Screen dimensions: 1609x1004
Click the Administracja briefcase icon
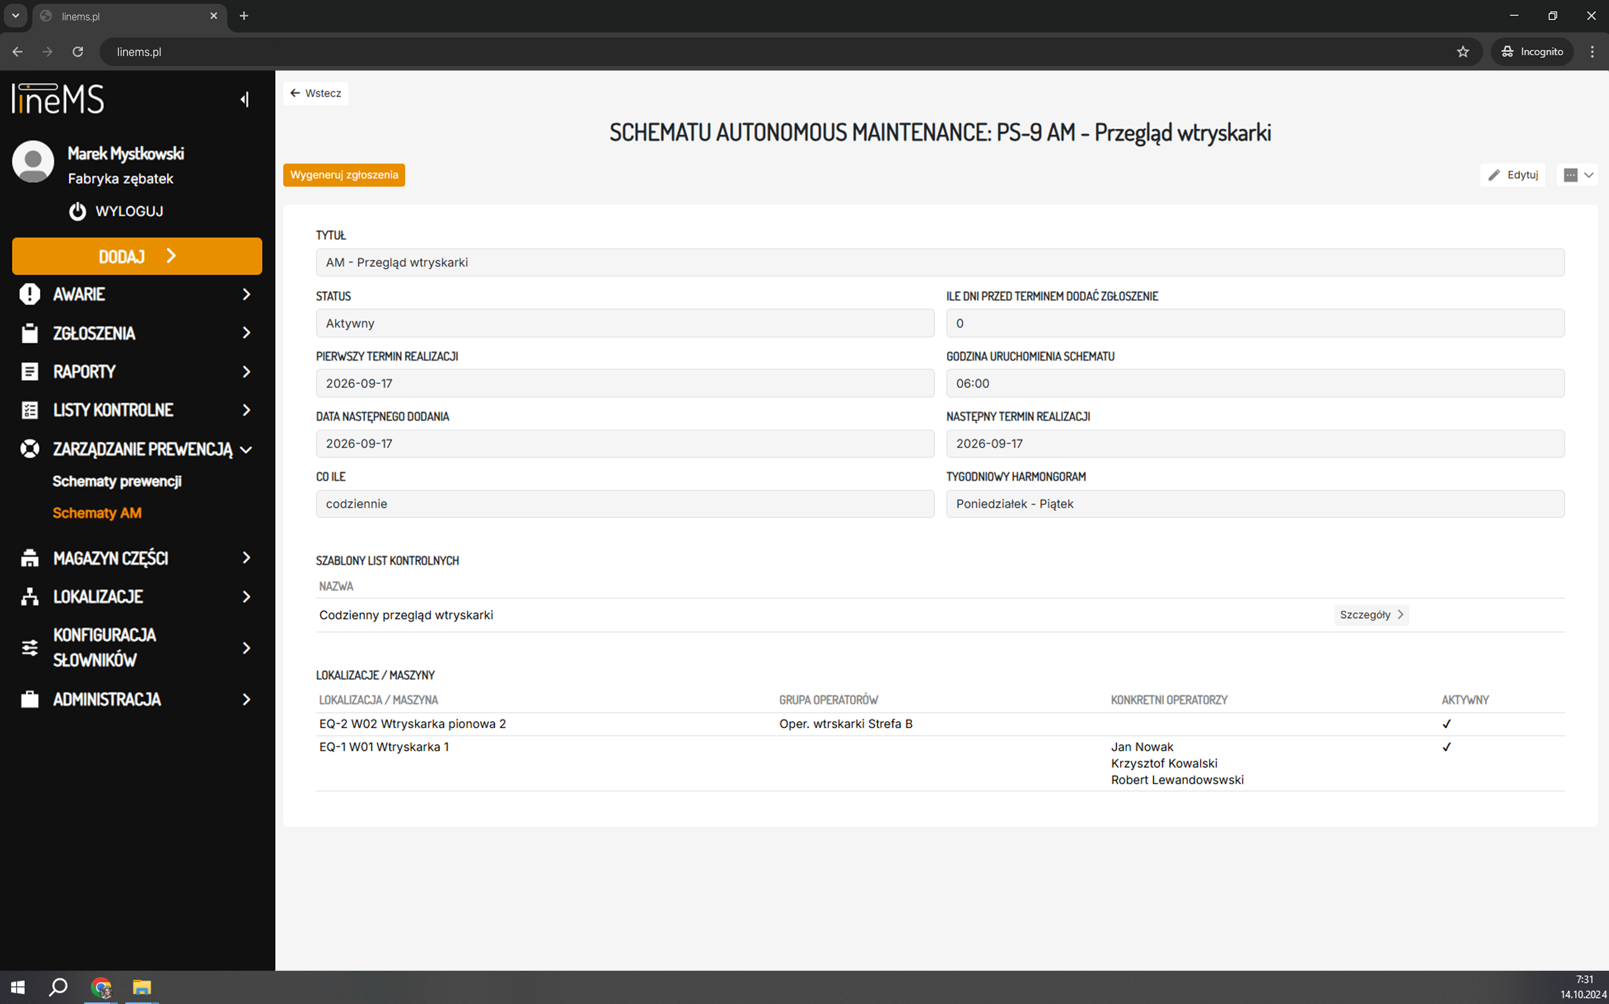30,699
